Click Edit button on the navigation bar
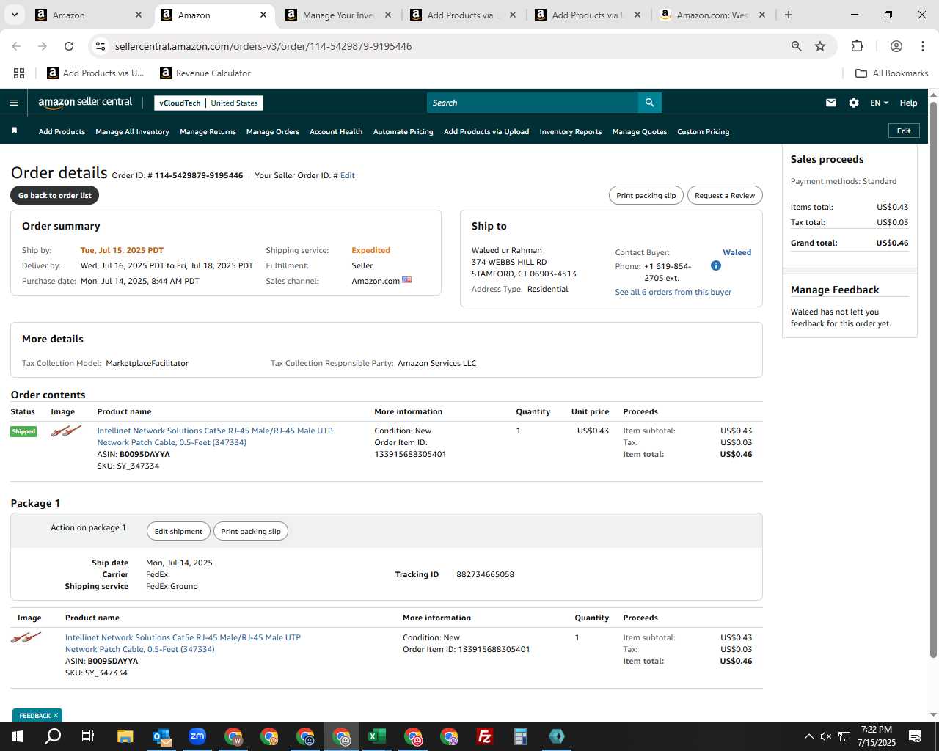 coord(904,131)
